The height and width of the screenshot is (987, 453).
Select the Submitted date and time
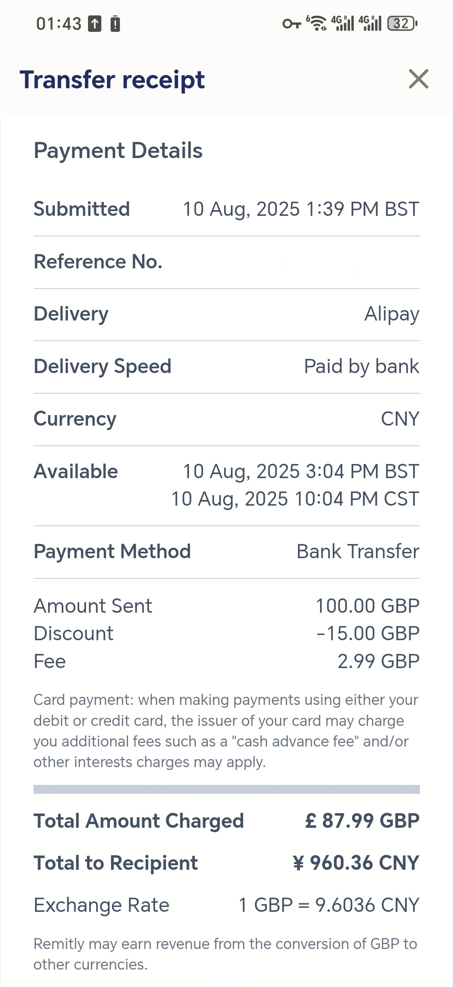[301, 209]
